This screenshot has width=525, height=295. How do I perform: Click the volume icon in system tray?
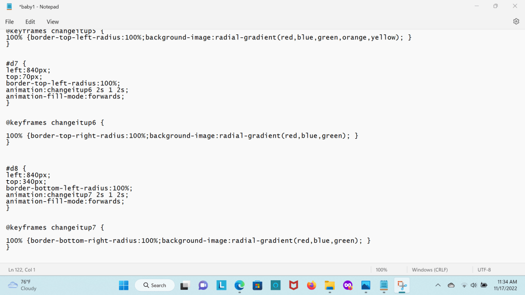click(473, 285)
